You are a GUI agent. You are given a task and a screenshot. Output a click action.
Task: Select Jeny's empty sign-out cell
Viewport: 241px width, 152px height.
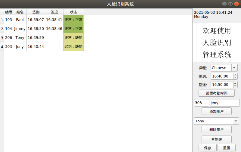(x=54, y=47)
